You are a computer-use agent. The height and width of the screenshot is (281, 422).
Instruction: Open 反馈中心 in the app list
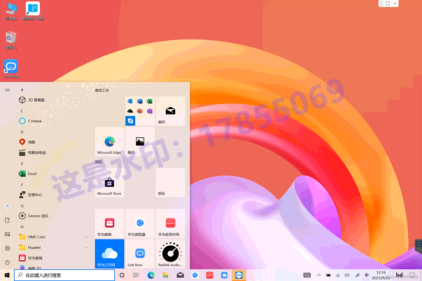click(53, 195)
